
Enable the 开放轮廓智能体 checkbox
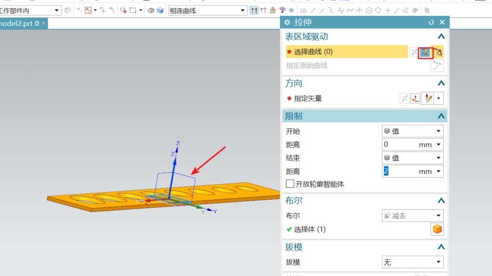290,184
